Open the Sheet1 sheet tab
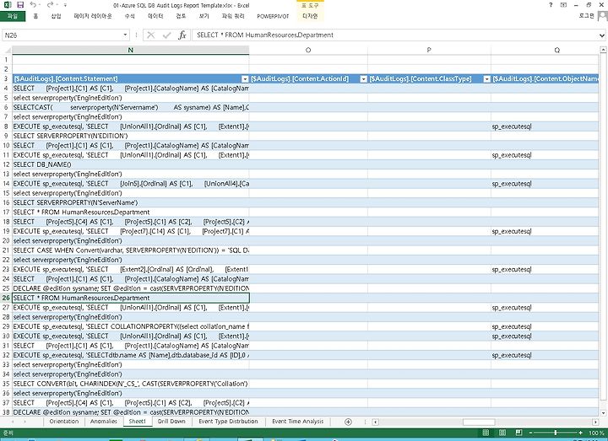This screenshot has height=441, width=608. click(x=138, y=422)
